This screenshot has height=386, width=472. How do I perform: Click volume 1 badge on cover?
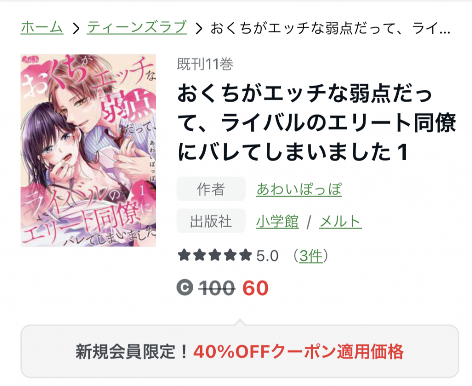click(141, 190)
